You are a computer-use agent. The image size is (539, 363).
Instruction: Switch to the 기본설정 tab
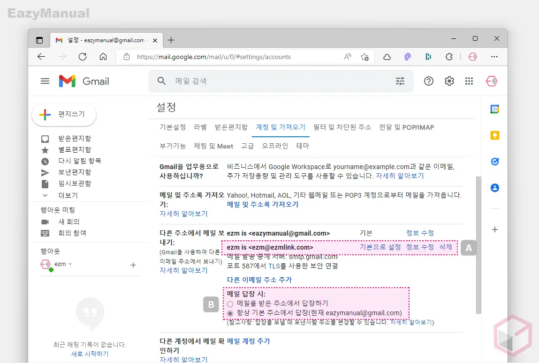(173, 127)
